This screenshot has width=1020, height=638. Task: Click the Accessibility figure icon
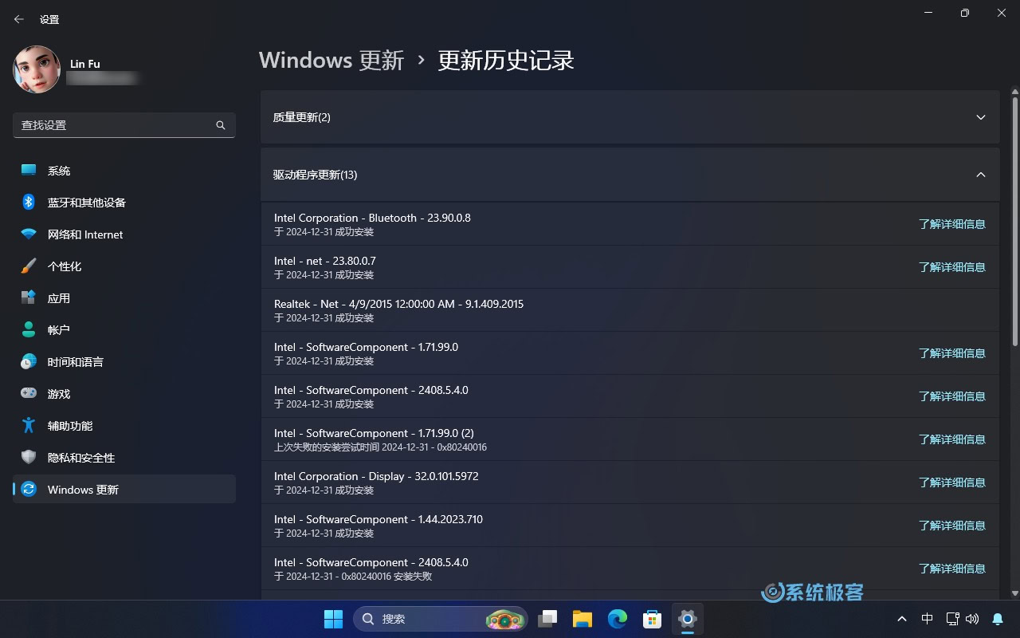point(29,426)
